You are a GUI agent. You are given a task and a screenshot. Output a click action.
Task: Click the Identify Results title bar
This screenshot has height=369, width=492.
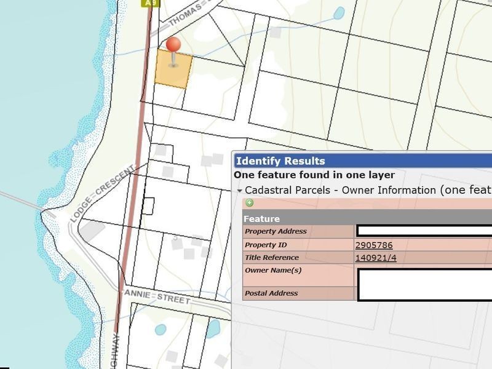(x=363, y=161)
